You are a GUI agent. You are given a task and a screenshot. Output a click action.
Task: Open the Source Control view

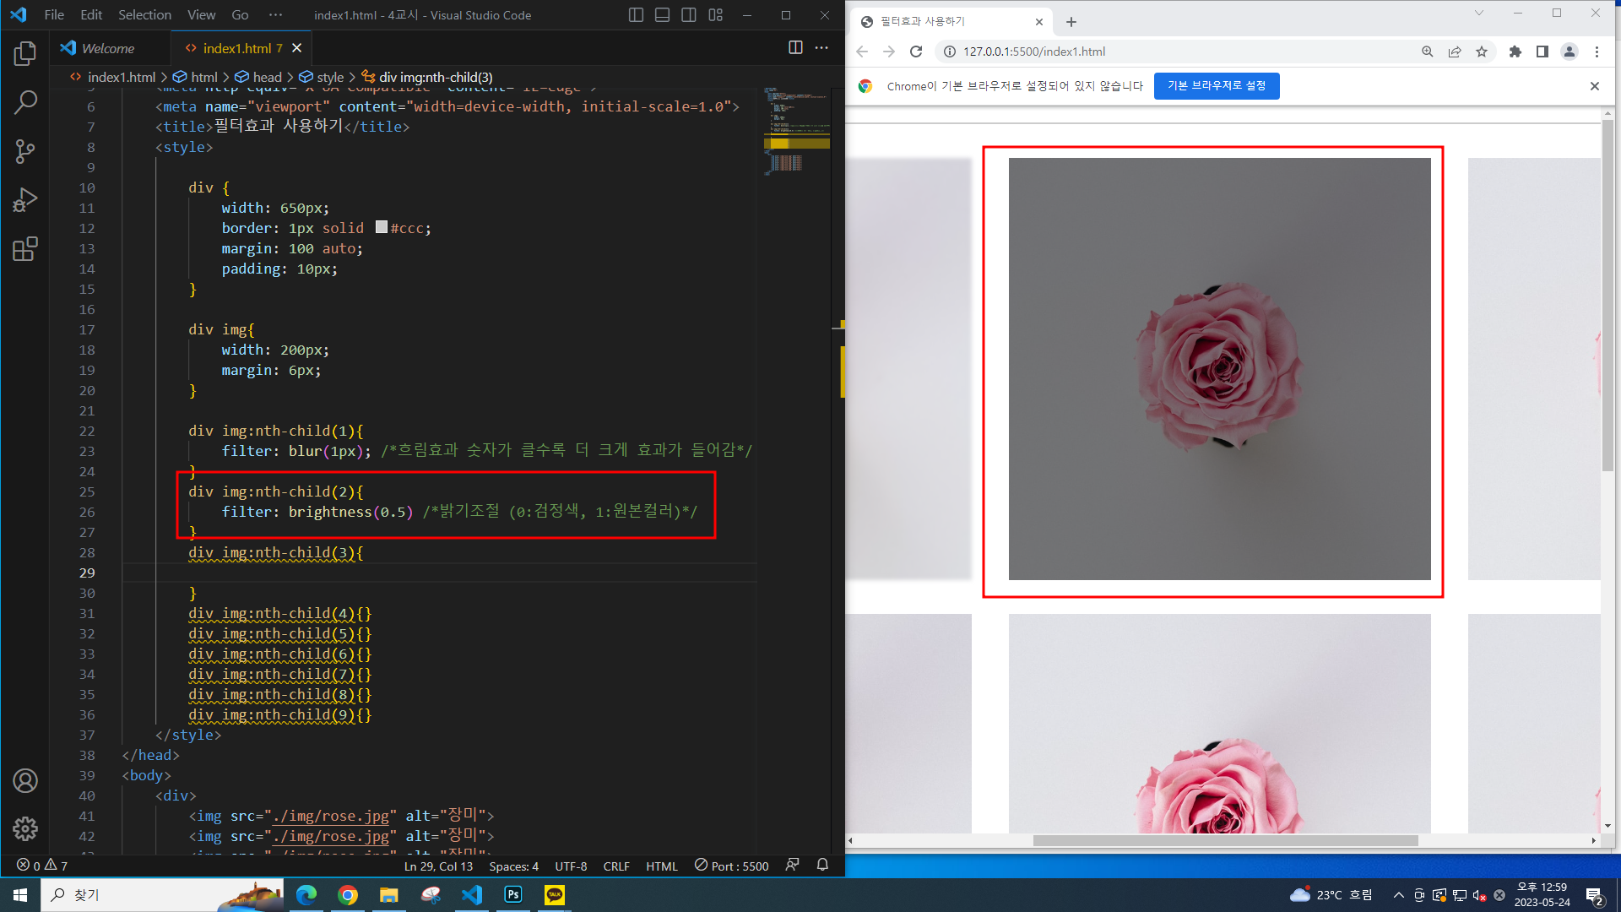pyautogui.click(x=25, y=152)
